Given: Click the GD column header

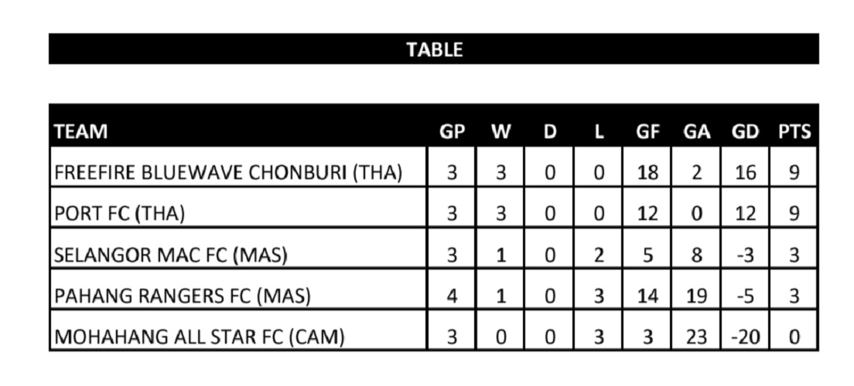Looking at the screenshot, I should point(745,132).
